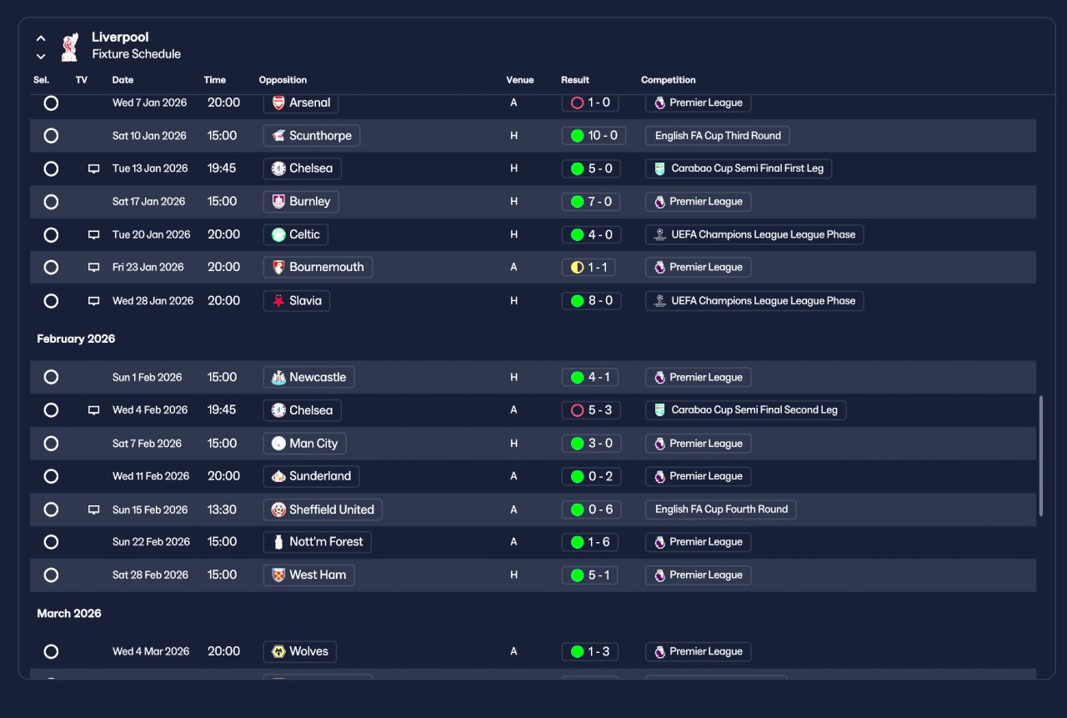Select the Arsenal fixture radio button

[x=51, y=103]
